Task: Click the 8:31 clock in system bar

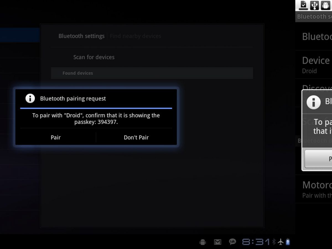Action: [x=256, y=242]
